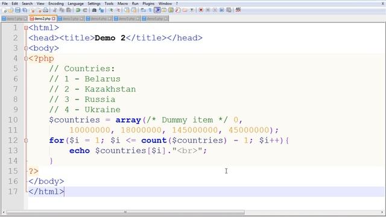Image resolution: width=386 pixels, height=217 pixels.
Task: Click the Zoom In toolbar icon
Action: pos(111,10)
